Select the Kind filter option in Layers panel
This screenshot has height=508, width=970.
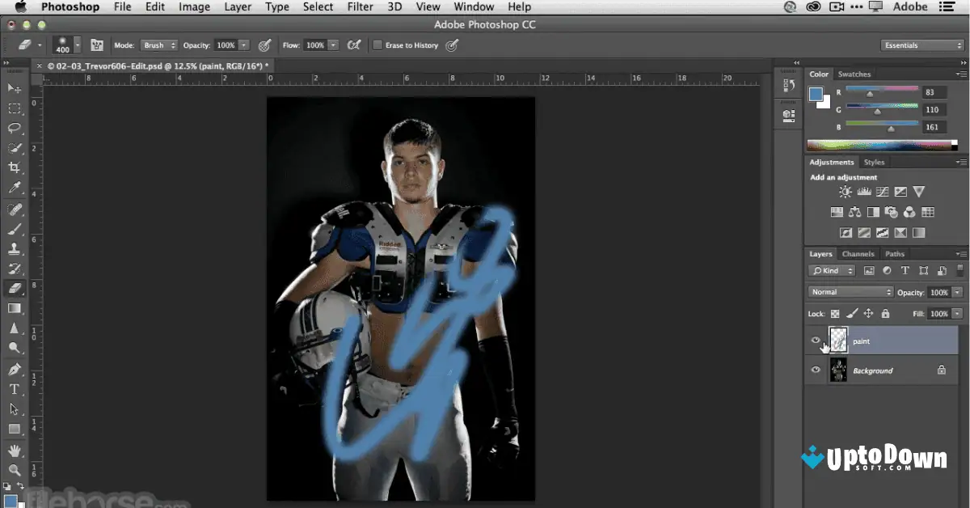[x=831, y=270]
